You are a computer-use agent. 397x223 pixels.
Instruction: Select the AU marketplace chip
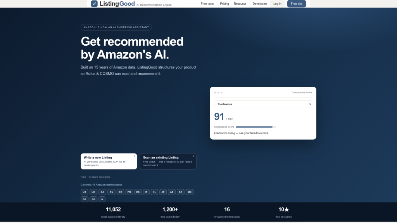tap(111, 192)
